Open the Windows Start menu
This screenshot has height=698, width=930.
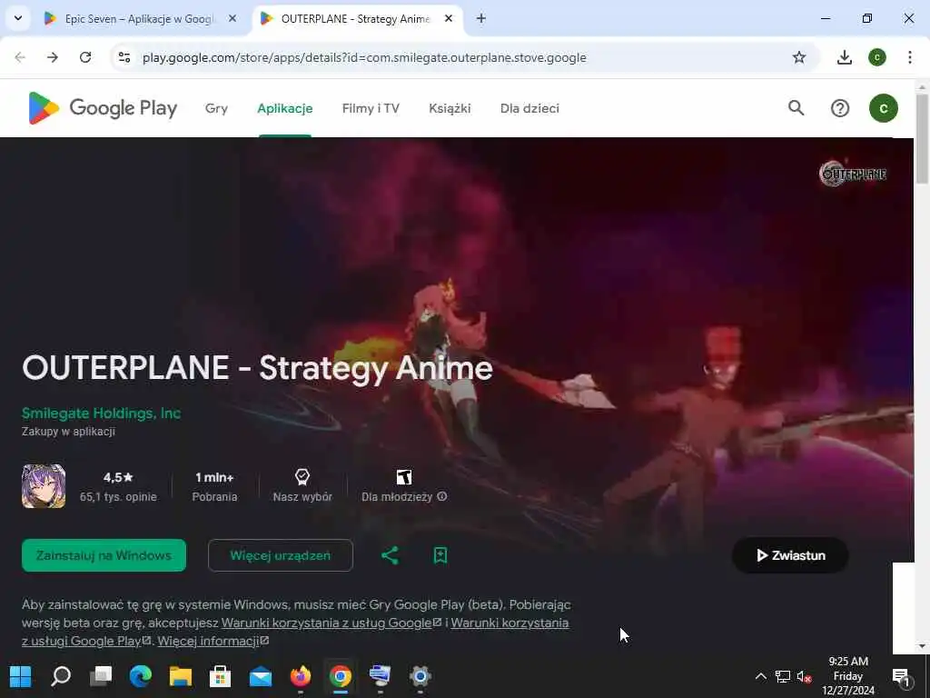(x=20, y=676)
